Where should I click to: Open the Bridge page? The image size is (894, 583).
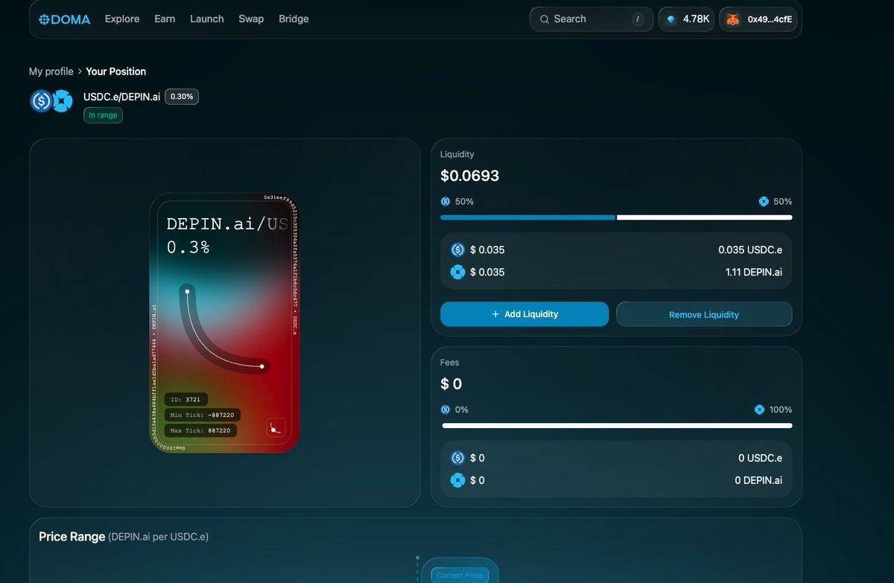(294, 19)
